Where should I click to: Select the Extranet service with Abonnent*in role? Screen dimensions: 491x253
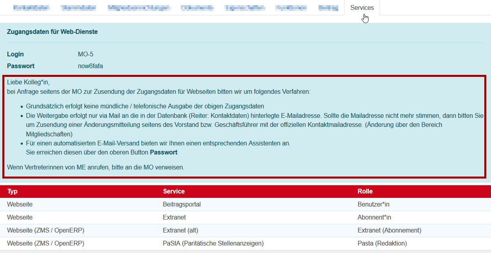pyautogui.click(x=174, y=218)
